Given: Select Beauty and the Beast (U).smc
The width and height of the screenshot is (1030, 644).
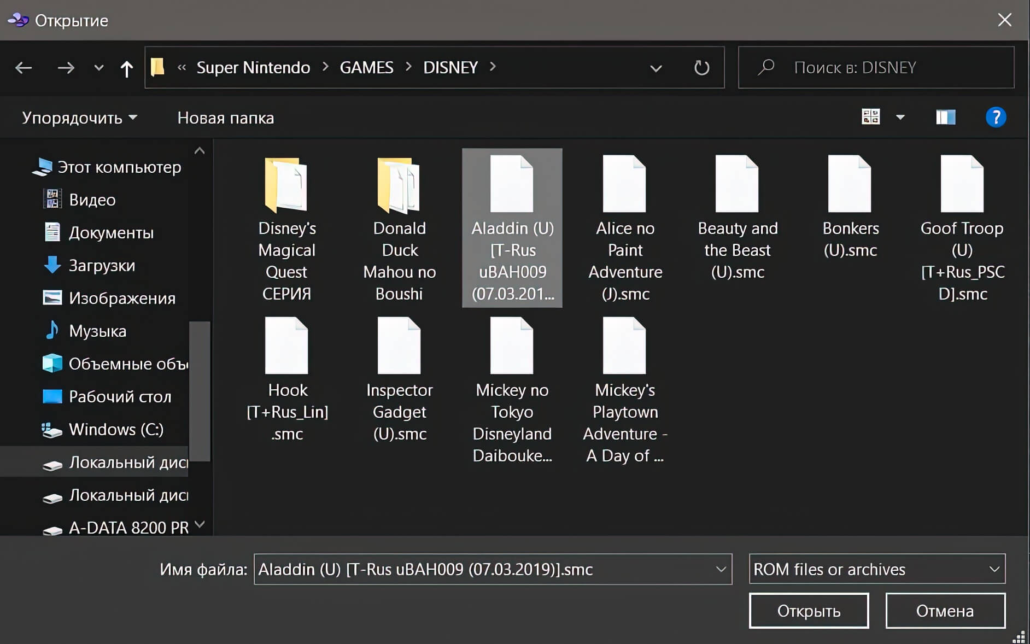Looking at the screenshot, I should [x=738, y=217].
